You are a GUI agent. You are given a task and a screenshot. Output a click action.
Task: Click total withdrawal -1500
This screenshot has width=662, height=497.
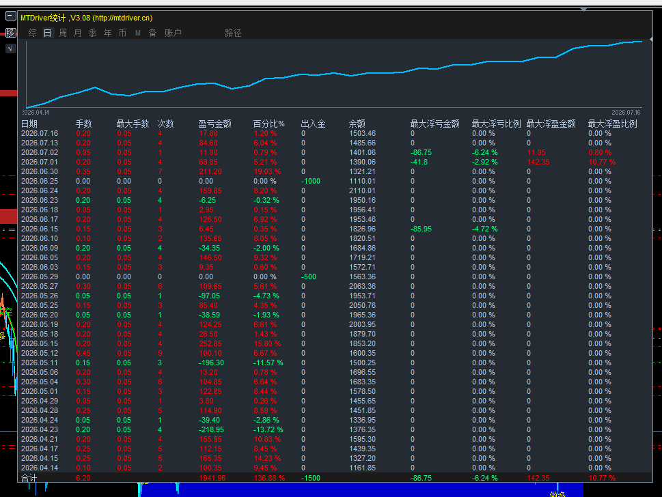coord(311,478)
